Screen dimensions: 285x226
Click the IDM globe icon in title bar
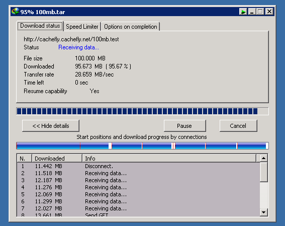pos(15,12)
